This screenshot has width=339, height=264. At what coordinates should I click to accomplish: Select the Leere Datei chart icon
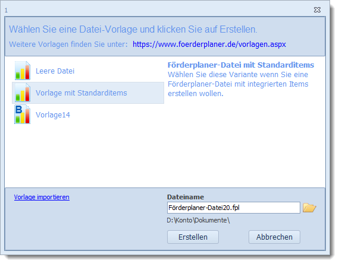pyautogui.click(x=23, y=71)
